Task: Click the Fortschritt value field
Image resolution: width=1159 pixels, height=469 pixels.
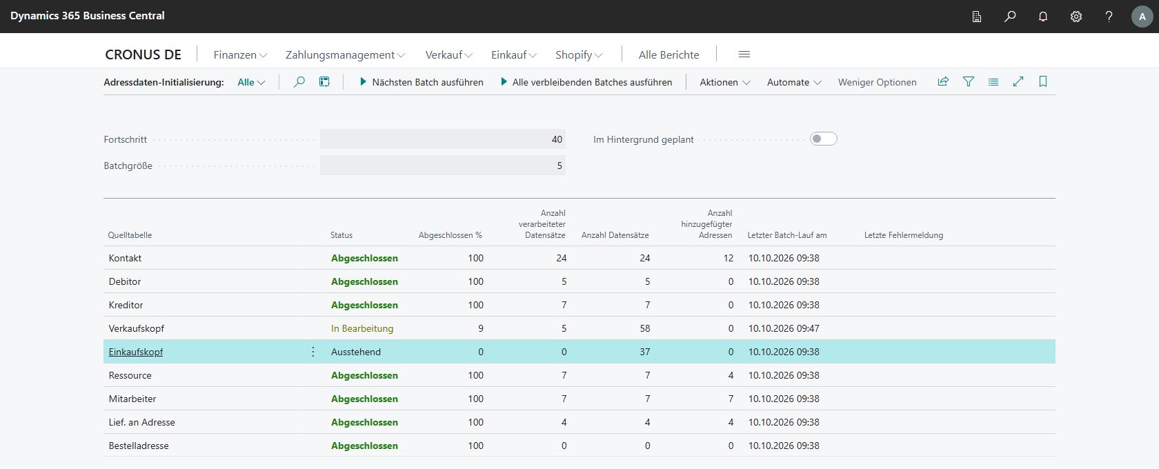Action: click(443, 139)
